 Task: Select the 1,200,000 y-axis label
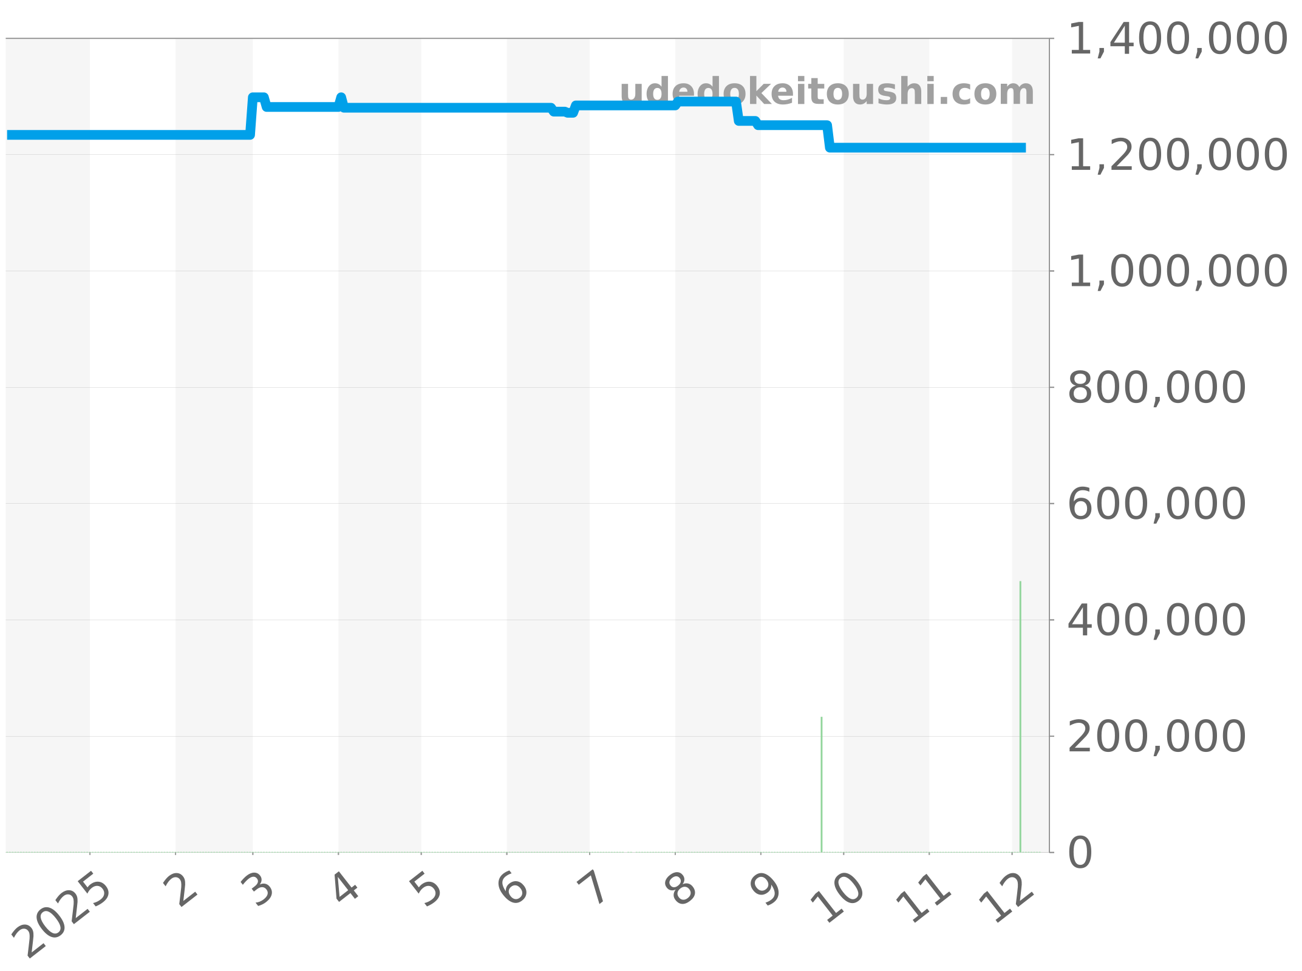click(1177, 155)
